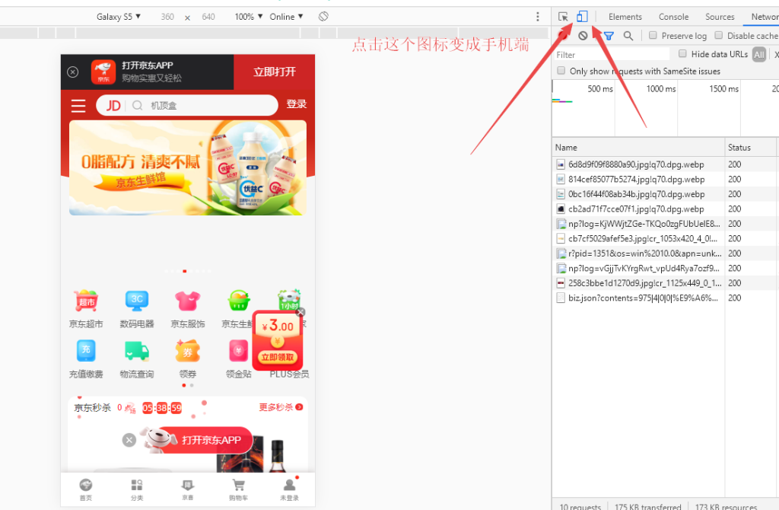
Task: Toggle the network filter funnel icon
Action: coord(609,35)
